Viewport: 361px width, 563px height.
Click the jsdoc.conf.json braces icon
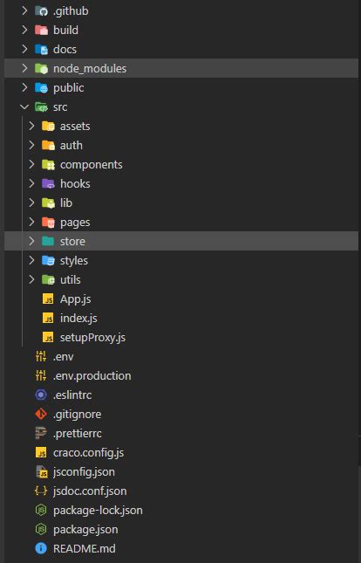(x=41, y=491)
